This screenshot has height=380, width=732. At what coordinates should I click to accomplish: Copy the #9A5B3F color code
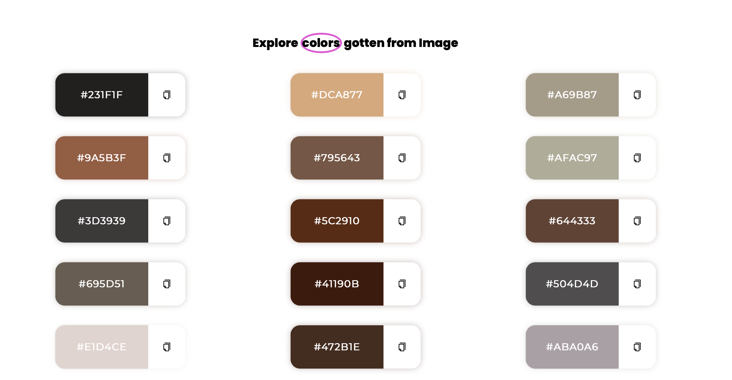166,158
